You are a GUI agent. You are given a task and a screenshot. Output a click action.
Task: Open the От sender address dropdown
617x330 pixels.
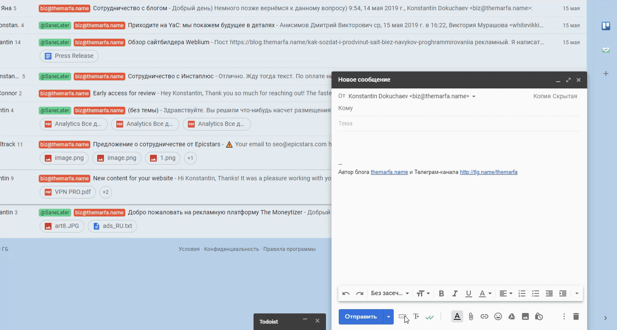point(474,97)
